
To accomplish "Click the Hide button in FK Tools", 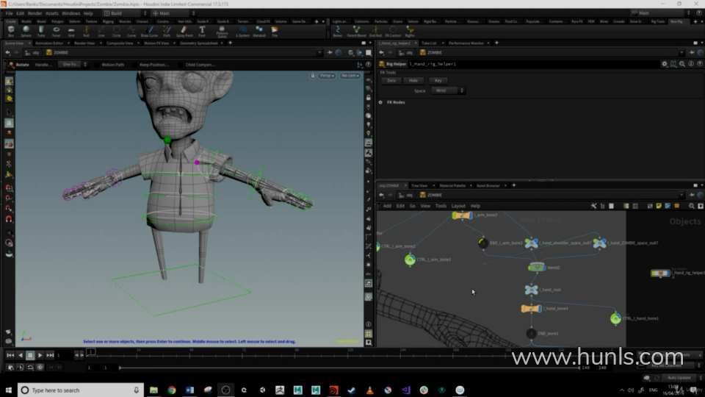I will click(x=413, y=81).
